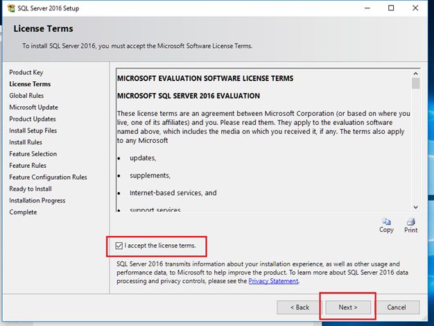Select Install Rules step in sidebar
Image resolution: width=434 pixels, height=326 pixels.
tap(26, 142)
